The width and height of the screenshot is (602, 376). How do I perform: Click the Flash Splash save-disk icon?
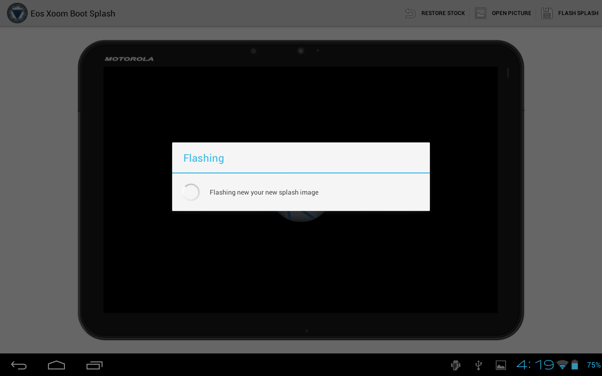547,13
